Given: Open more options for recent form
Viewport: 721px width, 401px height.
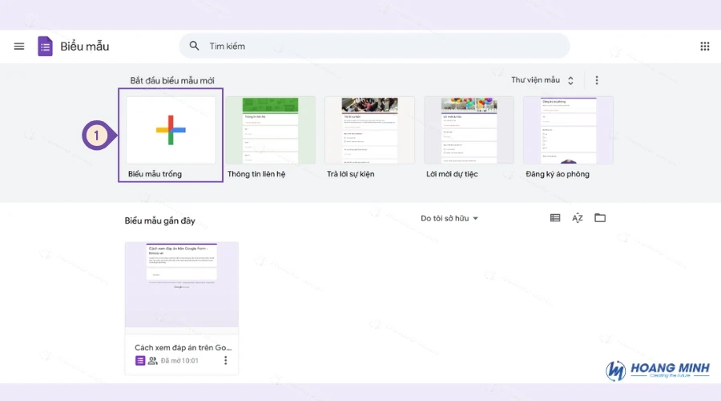Looking at the screenshot, I should [x=225, y=360].
